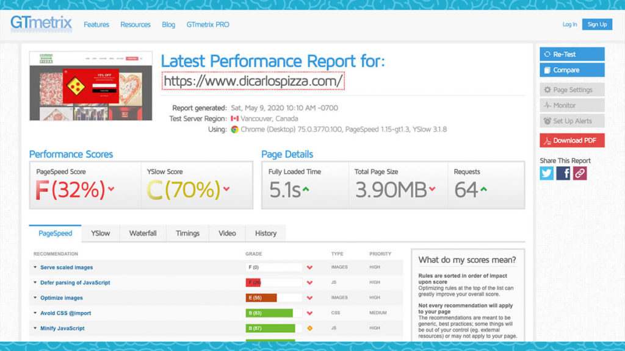Click green up arrow beside Fully Loaded Time

306,189
